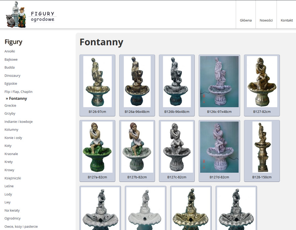Open the Nowości menu item

pyautogui.click(x=266, y=20)
